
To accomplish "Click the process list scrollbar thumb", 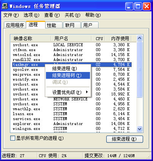I will pos(140,69).
